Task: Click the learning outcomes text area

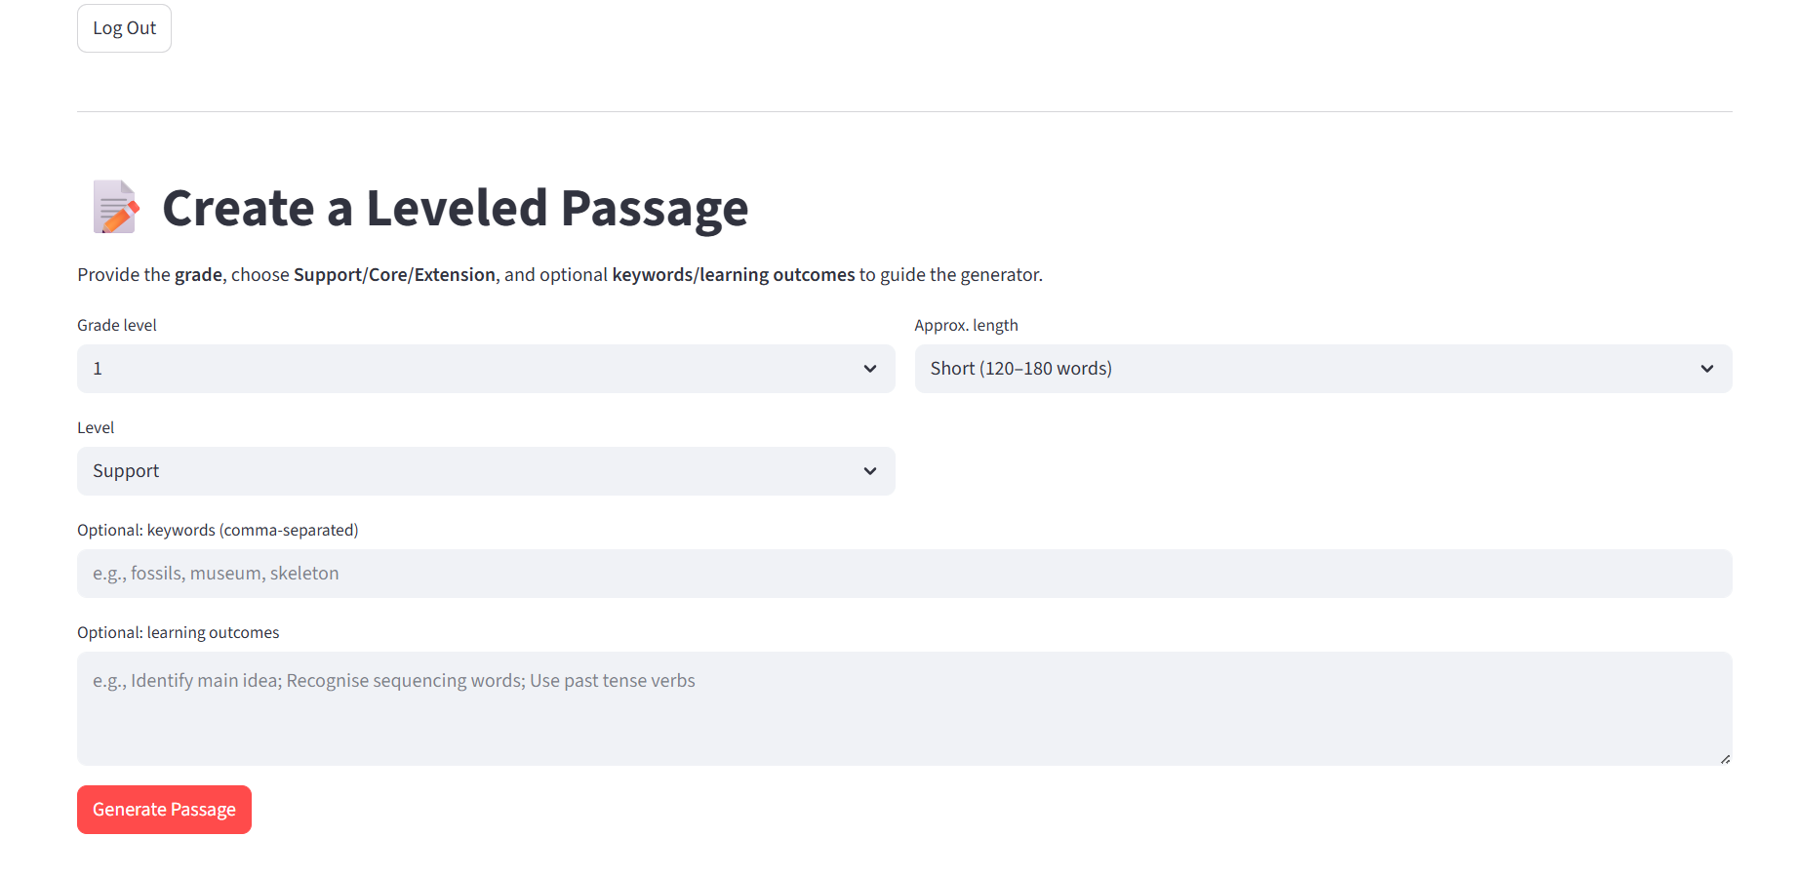Action: pos(903,708)
